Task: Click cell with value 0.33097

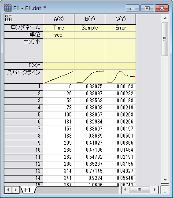Action: pyautogui.click(x=90, y=94)
